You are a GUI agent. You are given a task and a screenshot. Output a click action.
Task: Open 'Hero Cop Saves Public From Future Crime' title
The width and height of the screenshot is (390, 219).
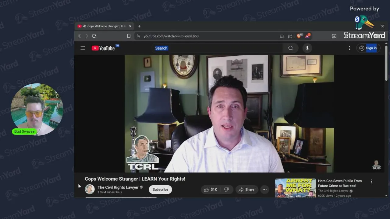click(340, 183)
